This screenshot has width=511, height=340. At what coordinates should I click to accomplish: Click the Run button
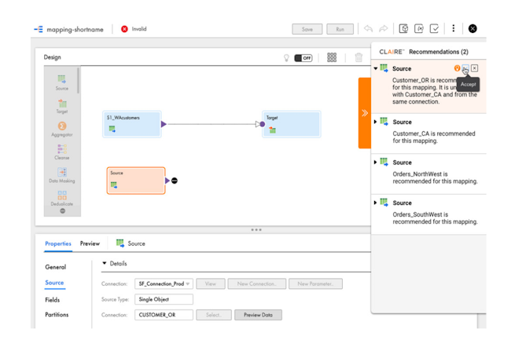[x=340, y=29]
